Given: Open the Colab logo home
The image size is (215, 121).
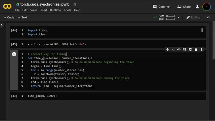Looking at the screenshot, I should coord(7,6).
